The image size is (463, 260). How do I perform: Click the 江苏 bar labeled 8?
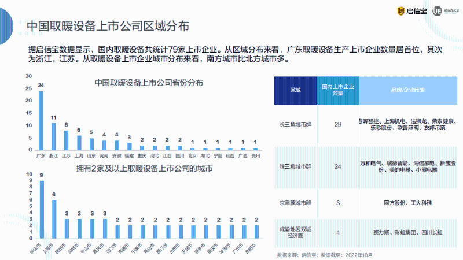tap(67, 140)
